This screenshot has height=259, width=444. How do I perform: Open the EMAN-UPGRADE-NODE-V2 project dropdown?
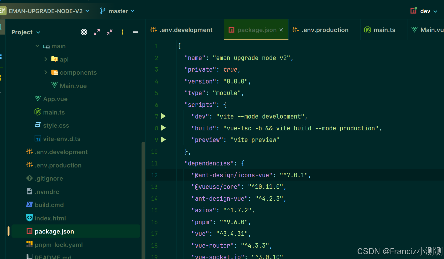tap(49, 11)
